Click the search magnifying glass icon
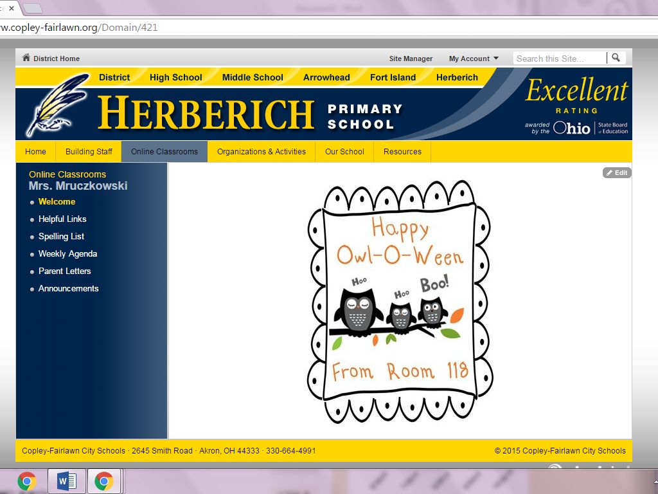 (x=616, y=58)
